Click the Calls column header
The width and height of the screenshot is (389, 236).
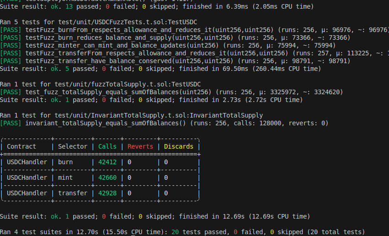107,146
